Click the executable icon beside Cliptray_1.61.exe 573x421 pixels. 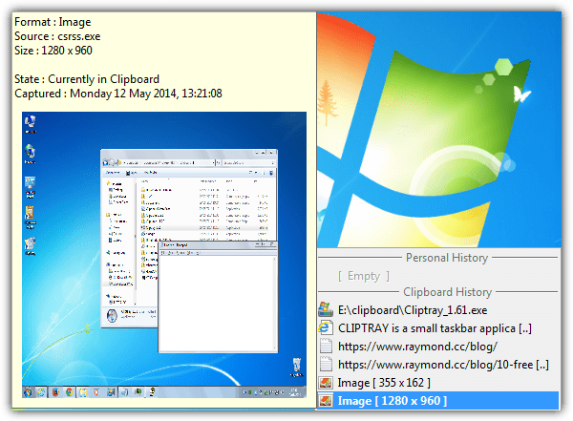coord(326,309)
